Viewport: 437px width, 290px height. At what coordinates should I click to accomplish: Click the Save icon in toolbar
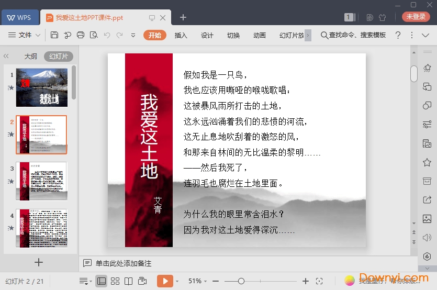click(x=54, y=35)
